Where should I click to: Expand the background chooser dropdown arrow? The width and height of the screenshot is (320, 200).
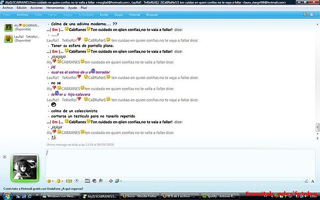coord(121,181)
